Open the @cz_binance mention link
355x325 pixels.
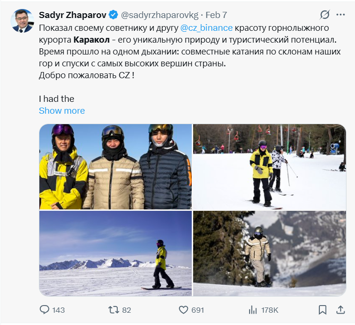[x=206, y=27]
